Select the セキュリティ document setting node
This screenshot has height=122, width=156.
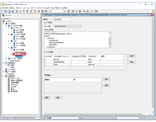click(14, 85)
